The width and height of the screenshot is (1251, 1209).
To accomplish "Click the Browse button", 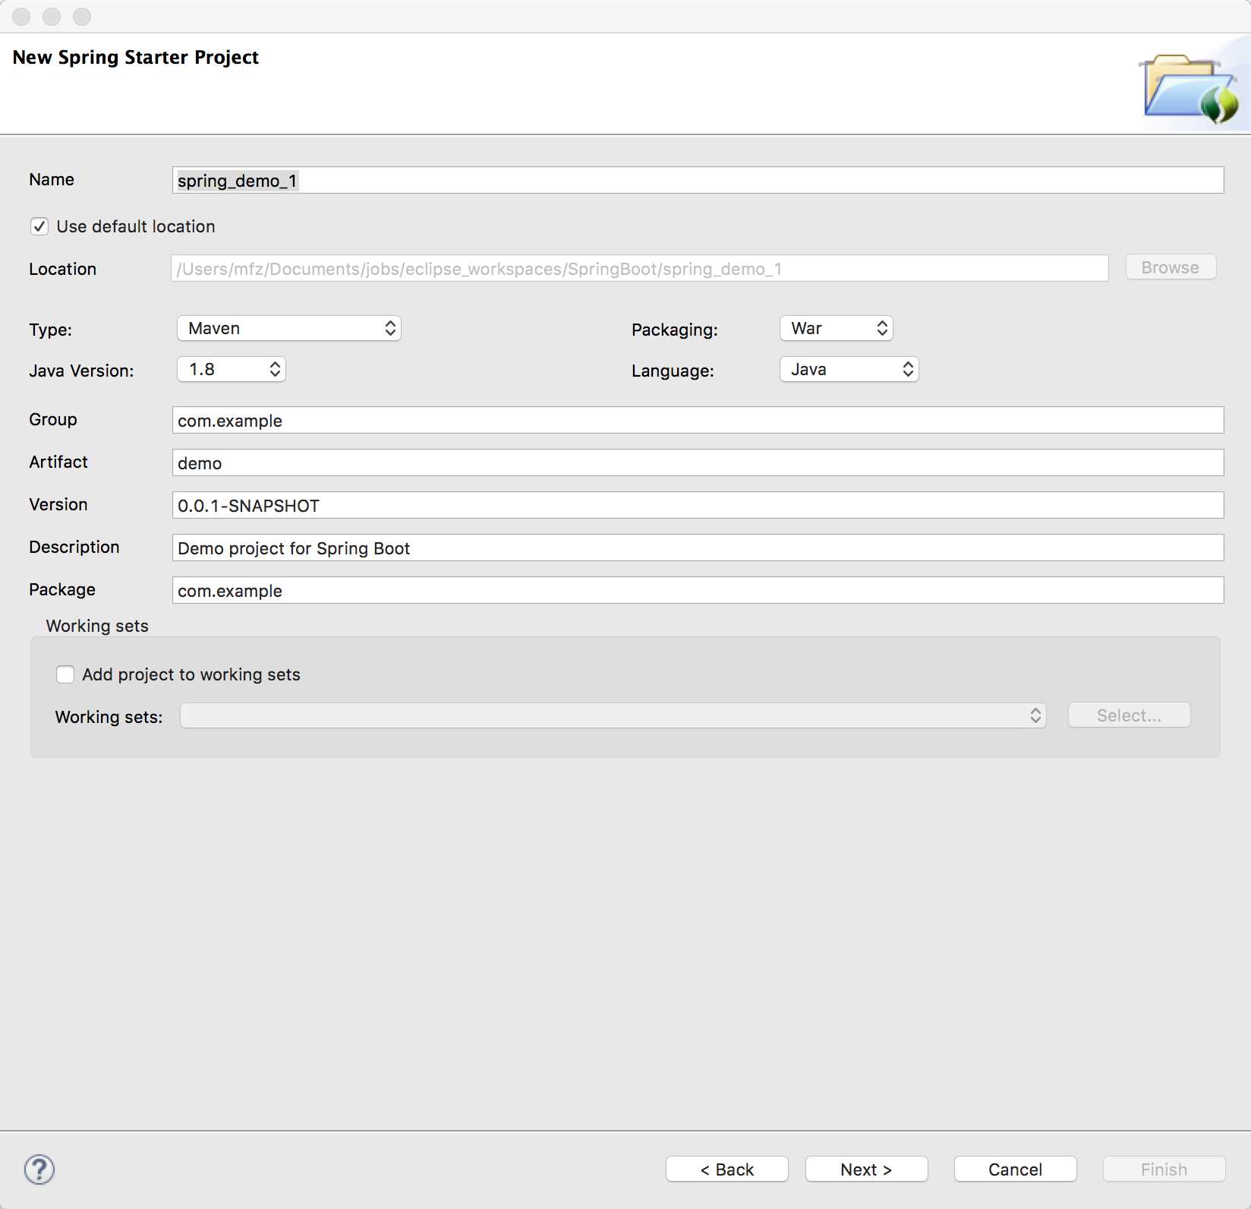I will pos(1171,267).
